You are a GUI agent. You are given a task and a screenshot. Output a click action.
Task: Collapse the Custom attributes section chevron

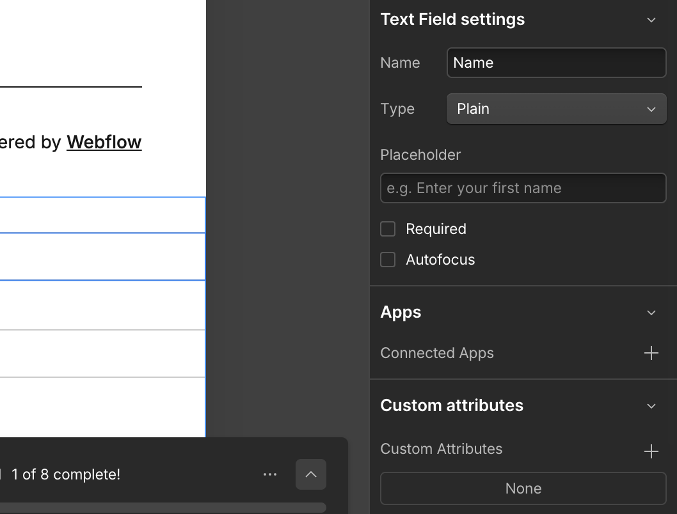pos(651,406)
